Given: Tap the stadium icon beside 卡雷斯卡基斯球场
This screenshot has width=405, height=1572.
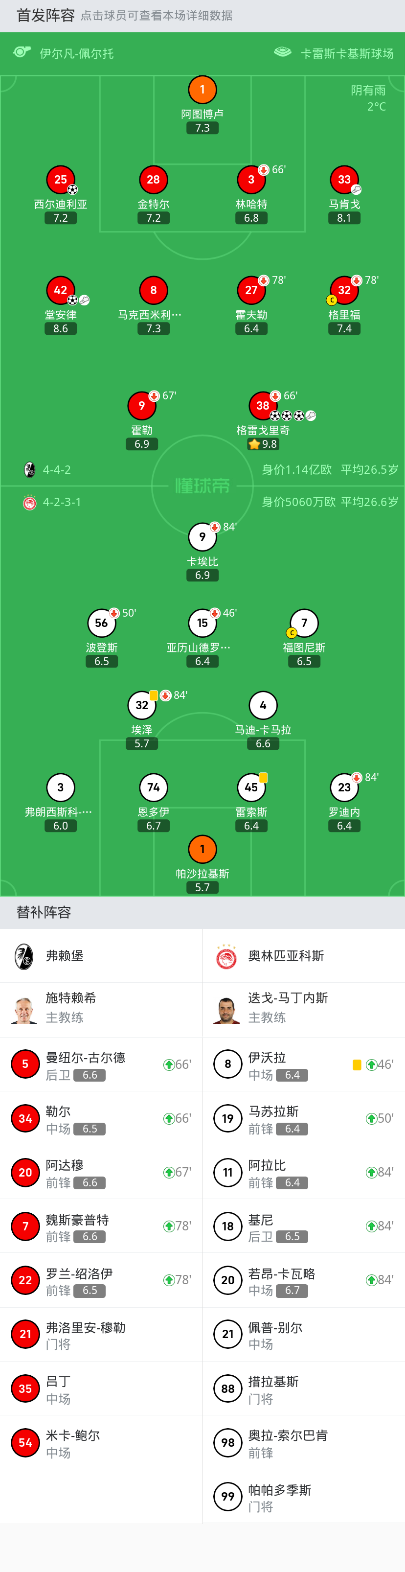Looking at the screenshot, I should (282, 52).
